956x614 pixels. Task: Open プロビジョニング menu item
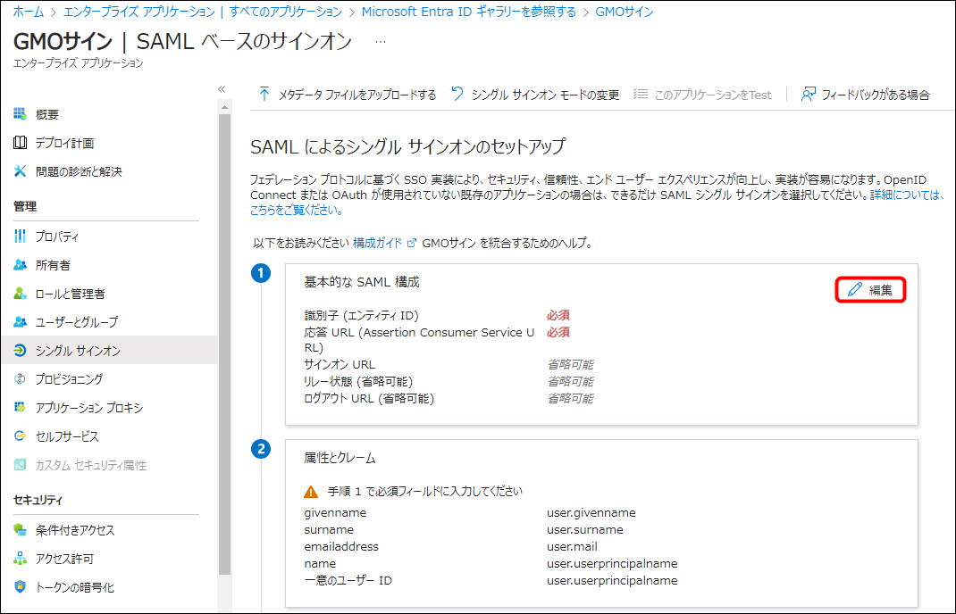69,379
